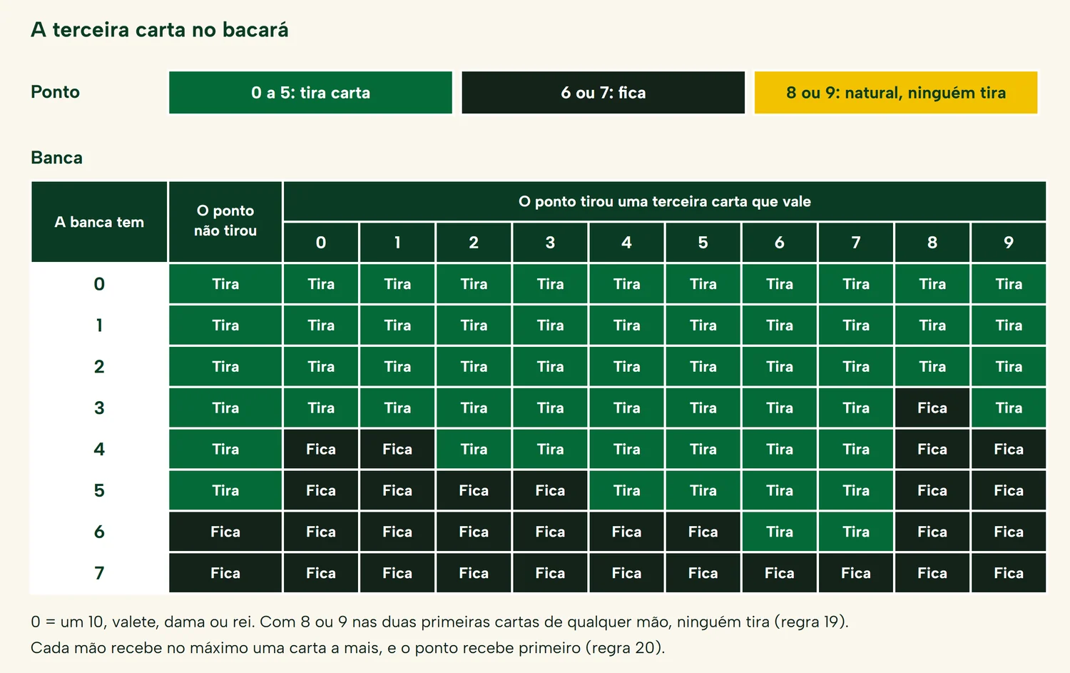Select the 'A banca tem' header cell
Screen dimensions: 1070x673
[99, 222]
